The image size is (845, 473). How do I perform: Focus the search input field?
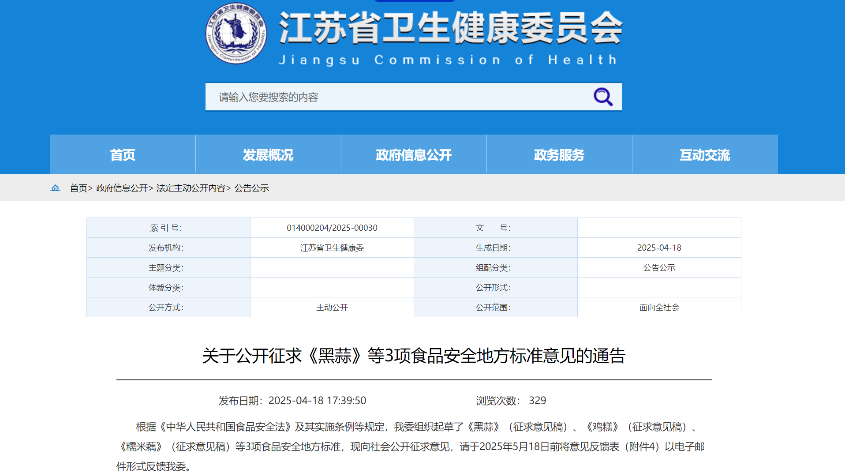[x=414, y=97]
